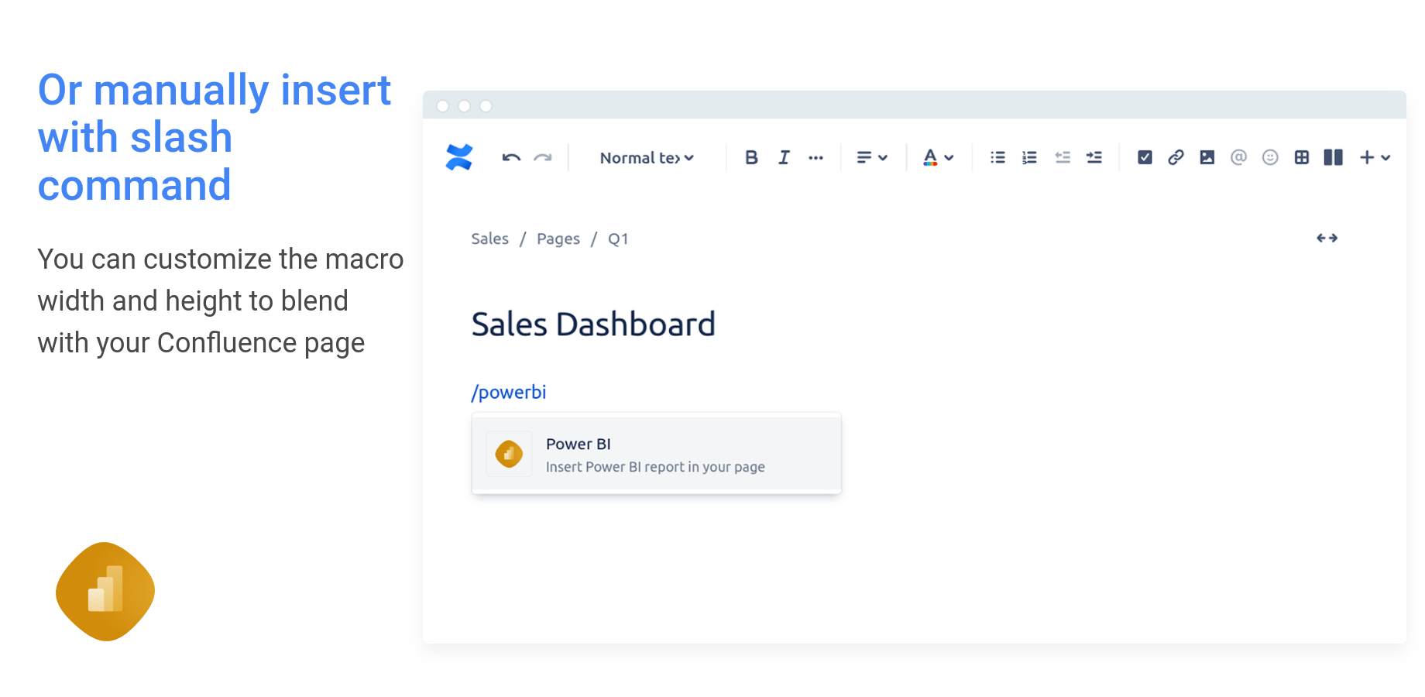The image size is (1425, 697).
Task: Indent the current list item
Action: click(1094, 158)
